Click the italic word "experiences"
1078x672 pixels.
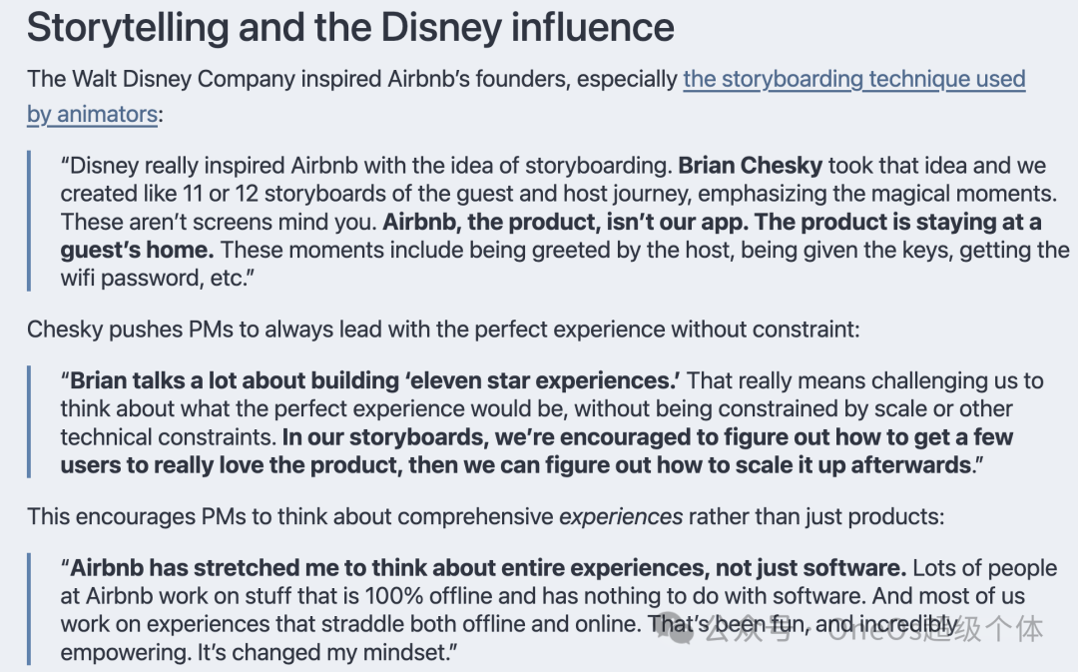(621, 516)
